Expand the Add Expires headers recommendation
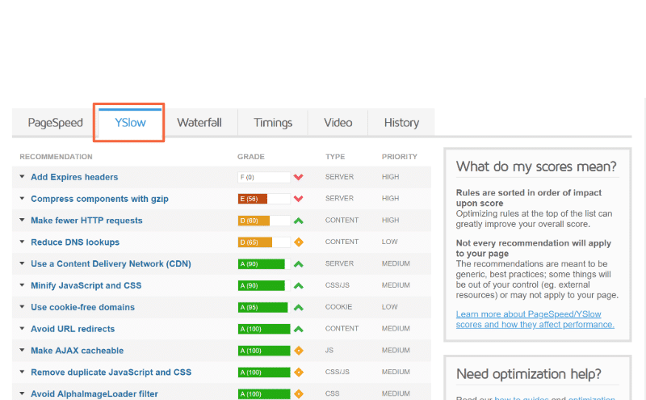Viewport: 646px width, 400px height. point(23,177)
